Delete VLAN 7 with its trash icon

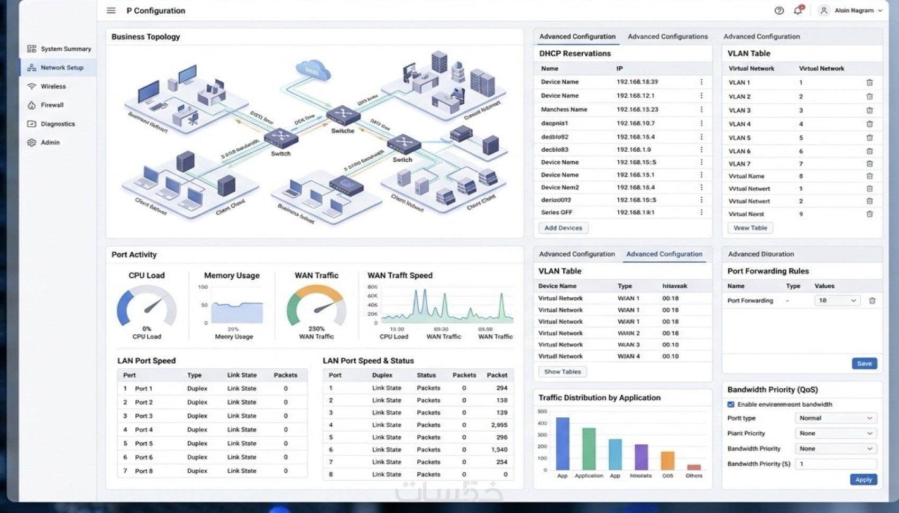click(869, 164)
